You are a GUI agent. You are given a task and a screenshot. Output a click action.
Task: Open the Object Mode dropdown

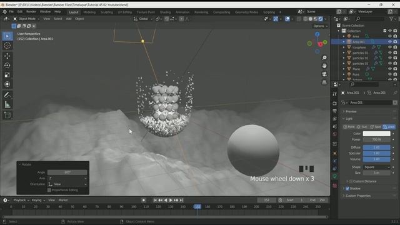click(26, 19)
